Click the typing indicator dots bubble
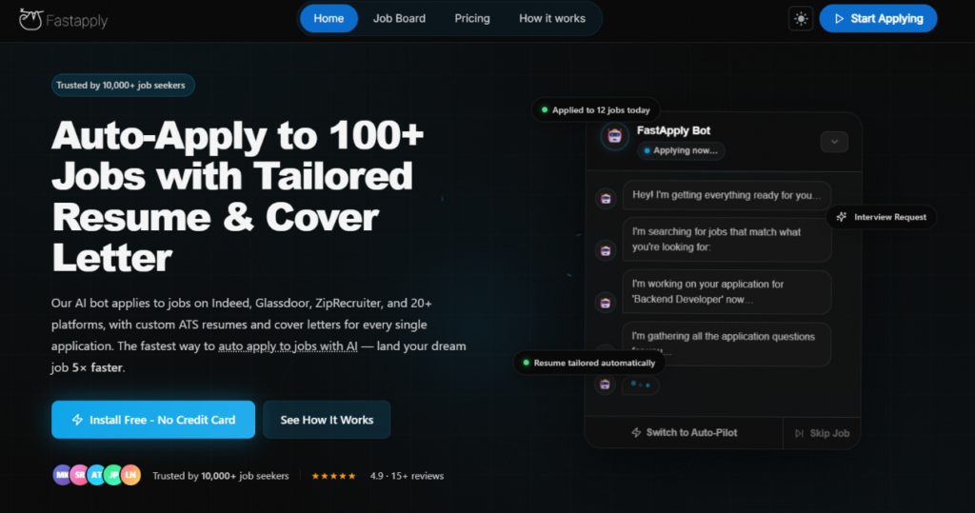The width and height of the screenshot is (975, 513). pyautogui.click(x=641, y=385)
